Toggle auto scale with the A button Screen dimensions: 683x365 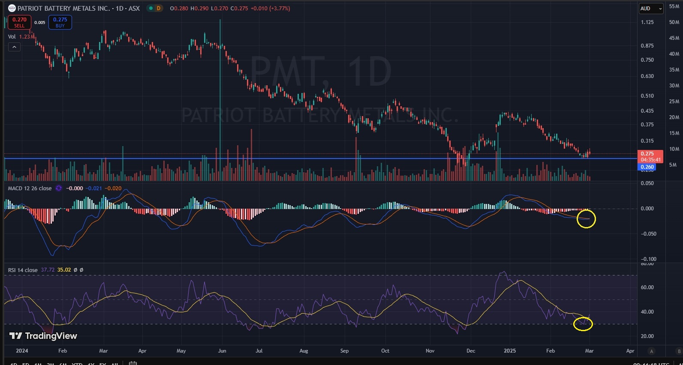[652, 351]
